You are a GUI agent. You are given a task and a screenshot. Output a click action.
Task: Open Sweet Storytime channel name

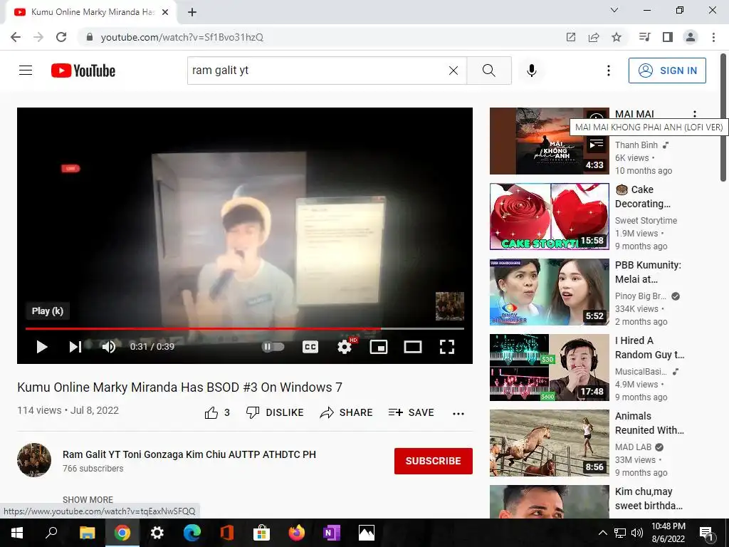click(646, 221)
